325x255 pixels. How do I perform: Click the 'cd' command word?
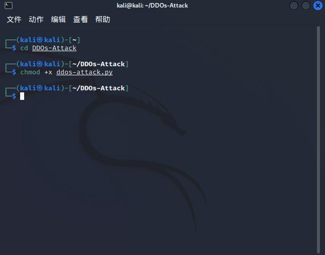(24, 48)
